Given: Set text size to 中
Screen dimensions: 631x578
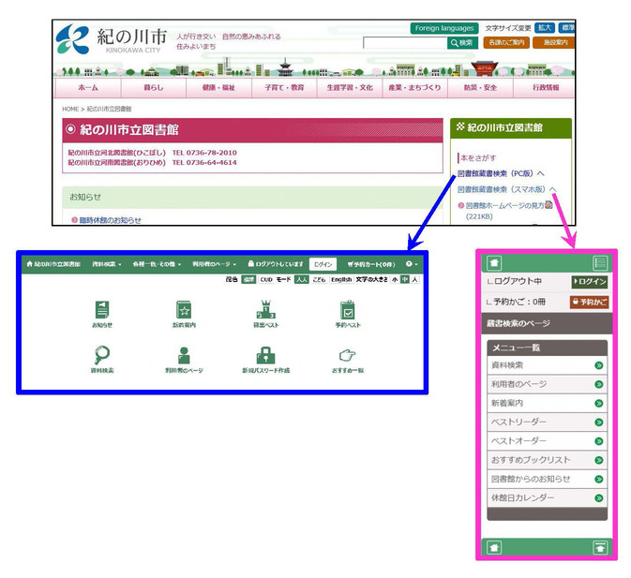Looking at the screenshot, I should [404, 279].
